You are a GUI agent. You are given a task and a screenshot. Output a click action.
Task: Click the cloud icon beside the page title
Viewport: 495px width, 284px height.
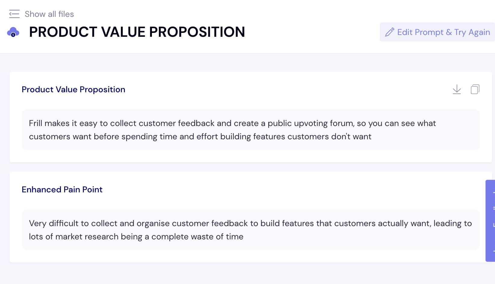(13, 32)
